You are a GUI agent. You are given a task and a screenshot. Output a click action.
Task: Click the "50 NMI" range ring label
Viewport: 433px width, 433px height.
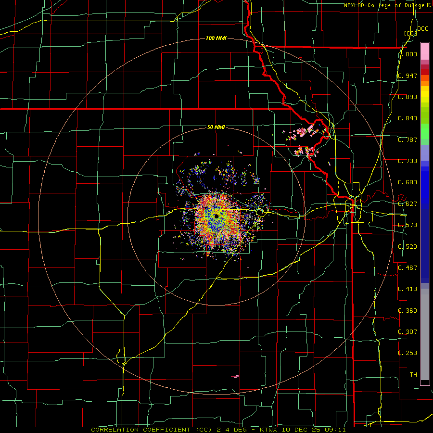216,127
